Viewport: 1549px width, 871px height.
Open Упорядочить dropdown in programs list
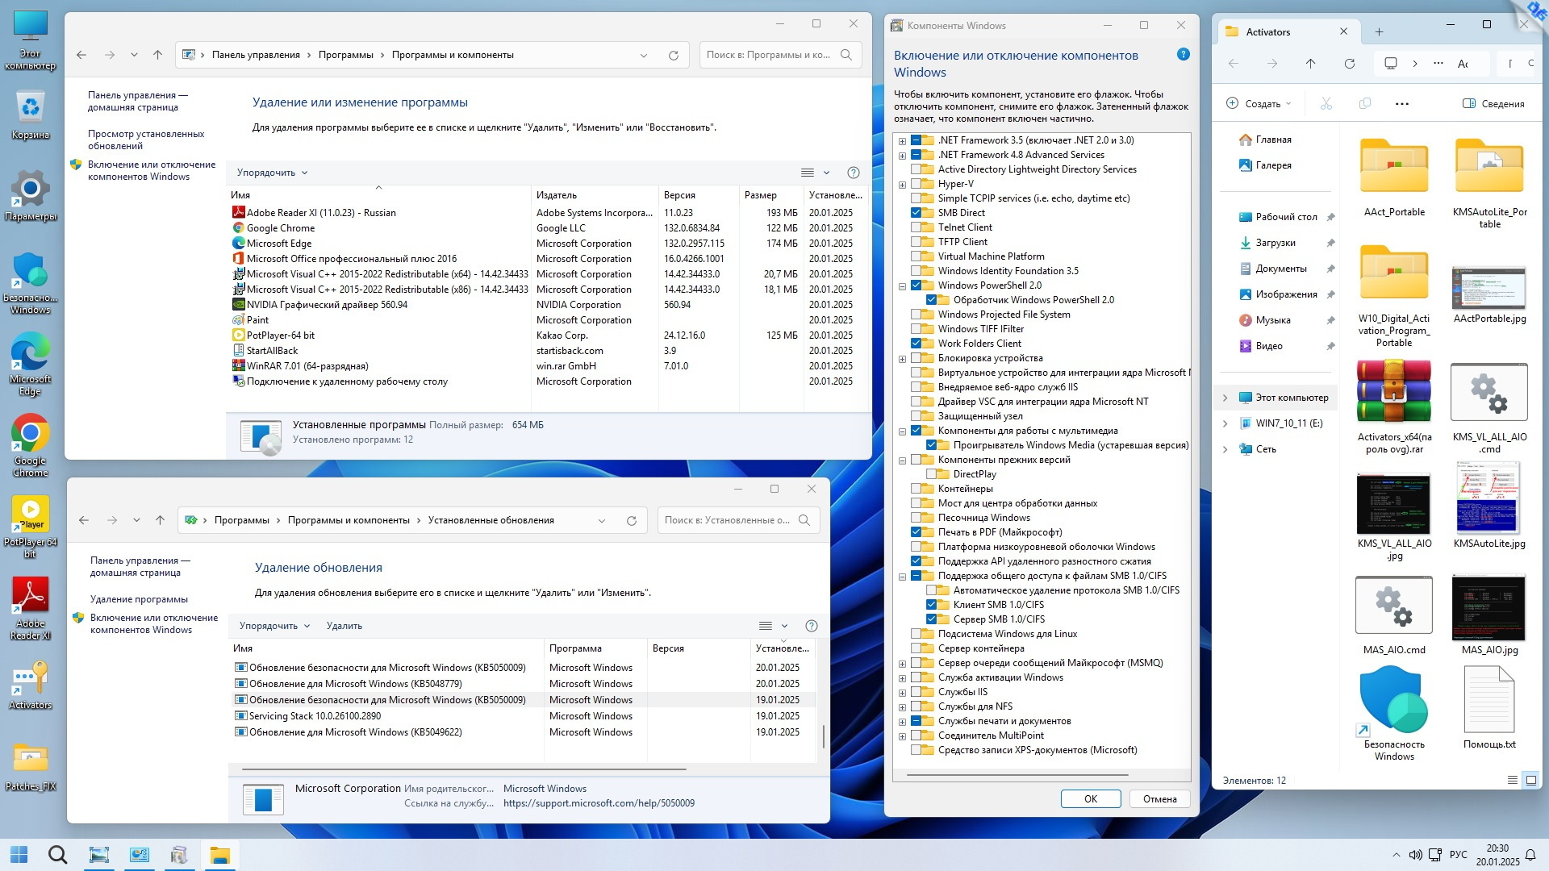[x=272, y=173]
